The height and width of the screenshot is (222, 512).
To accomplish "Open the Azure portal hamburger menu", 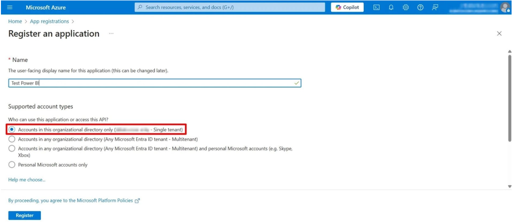I will tap(10, 7).
